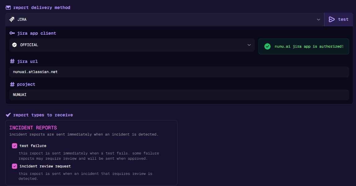The image size is (356, 186).
Task: Click the key icon next to jira app client
Action: click(12, 33)
